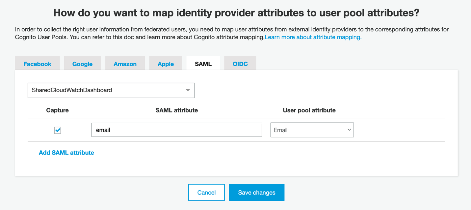The width and height of the screenshot is (471, 210).
Task: Open Learn more about attribute mapping
Action: 313,37
